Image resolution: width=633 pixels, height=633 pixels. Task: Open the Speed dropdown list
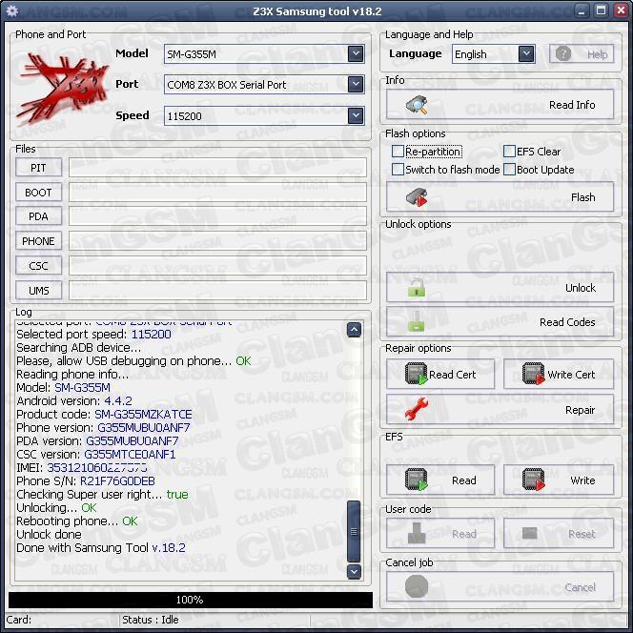coord(356,116)
